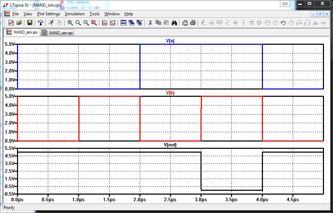Screen dimensions: 333x213
Task: Open the Window menu
Action: click(112, 14)
